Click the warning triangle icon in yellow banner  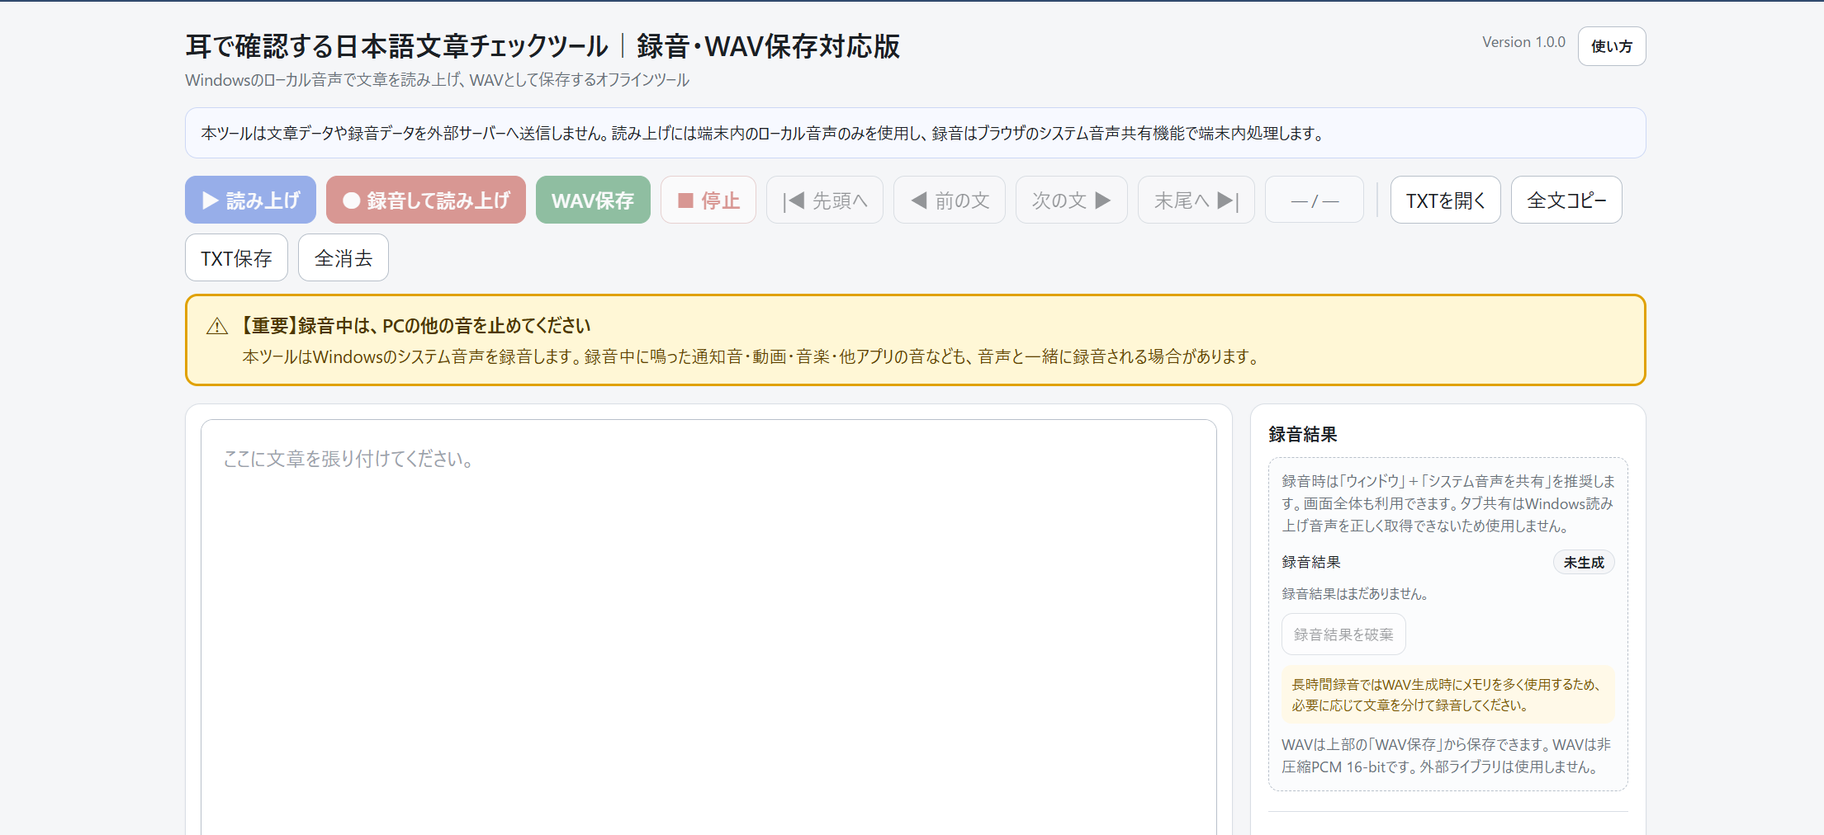(217, 326)
